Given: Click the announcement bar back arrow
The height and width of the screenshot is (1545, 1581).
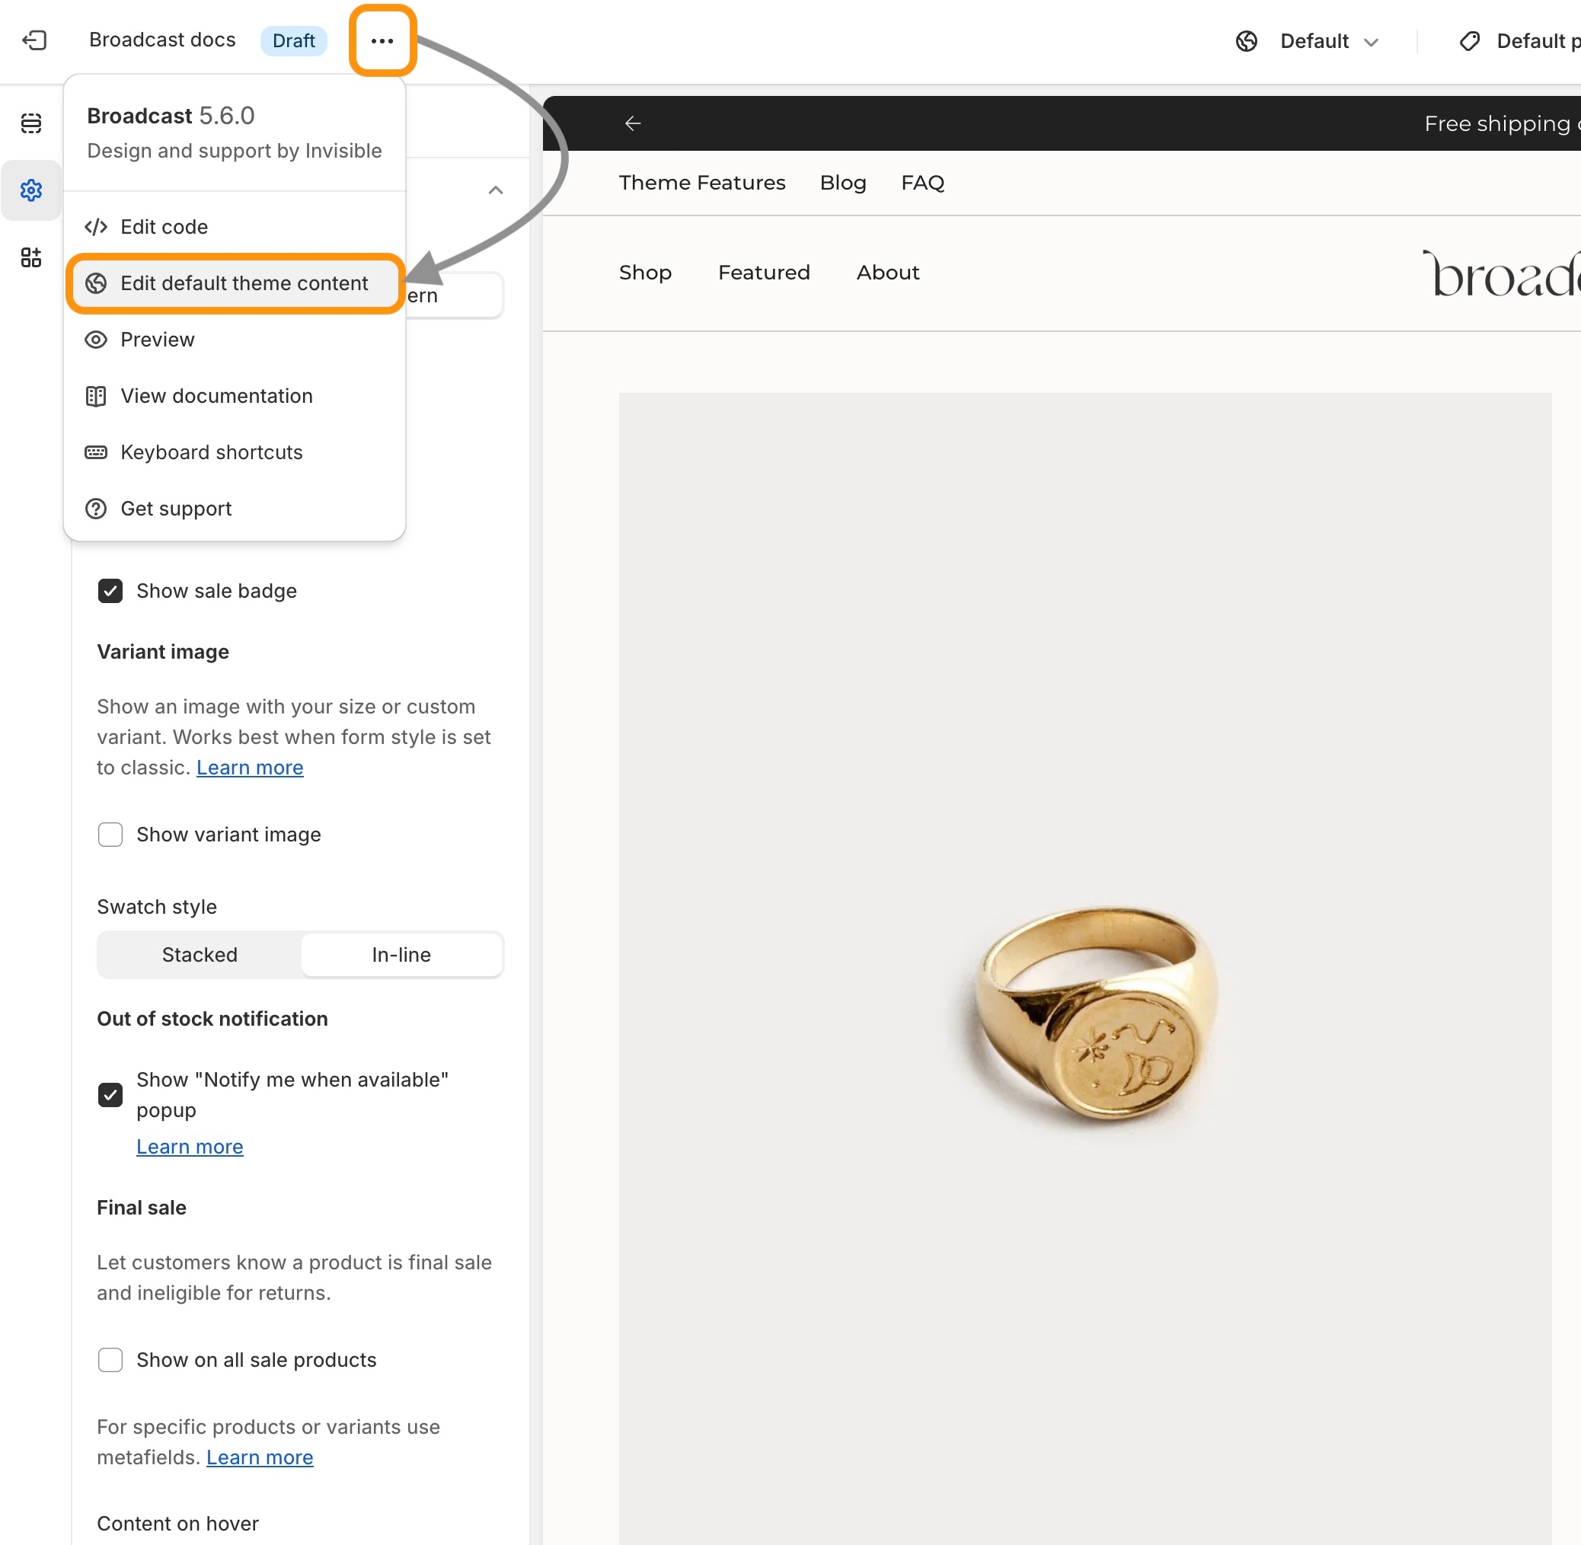Looking at the screenshot, I should click(x=633, y=123).
